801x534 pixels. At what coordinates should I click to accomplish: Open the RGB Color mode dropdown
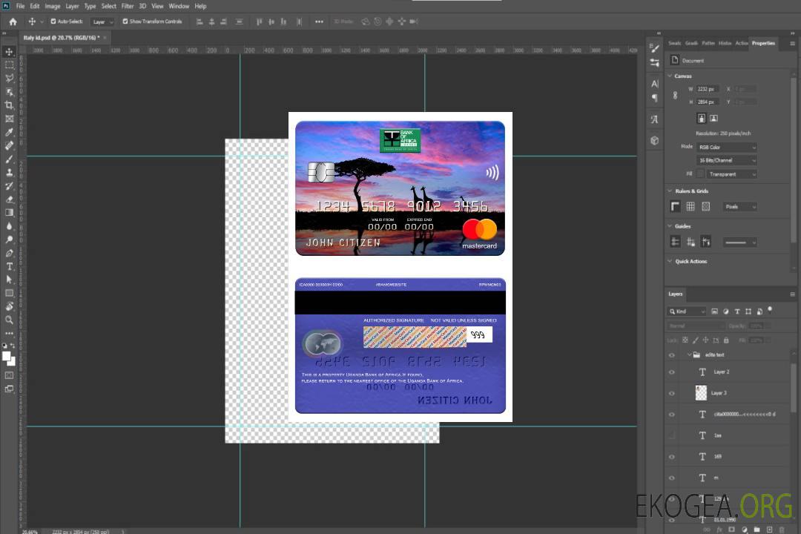(x=726, y=148)
